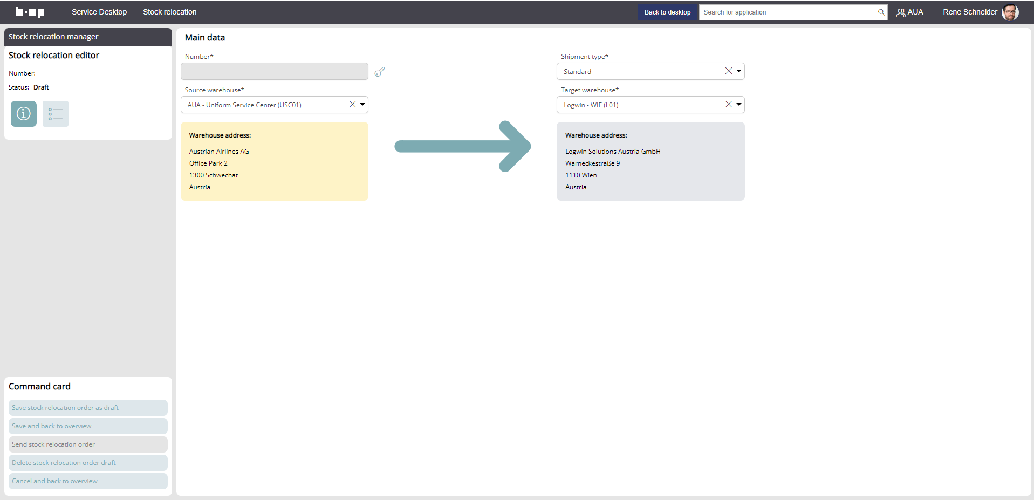Click the app logo in top bar

[x=30, y=12]
